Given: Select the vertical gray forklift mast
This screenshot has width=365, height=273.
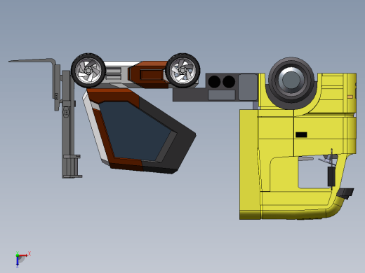Looking at the screenshot, I should (x=68, y=124).
